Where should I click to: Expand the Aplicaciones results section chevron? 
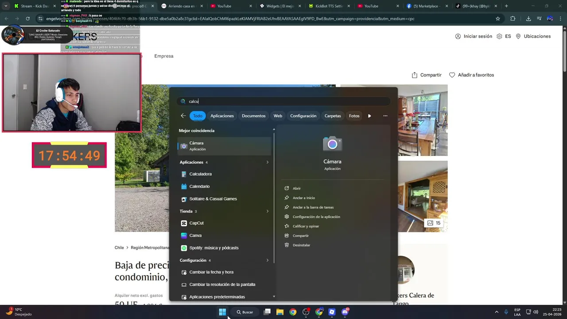pos(268,163)
